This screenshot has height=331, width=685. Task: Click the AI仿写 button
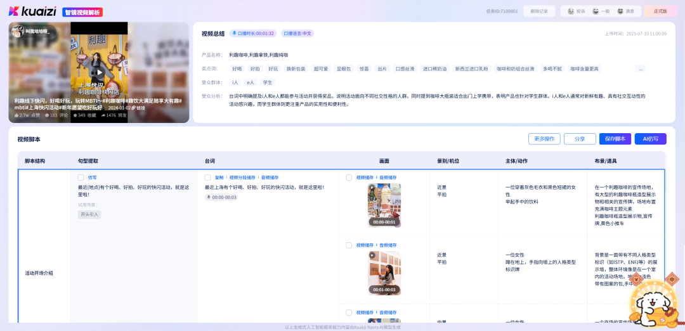(651, 139)
